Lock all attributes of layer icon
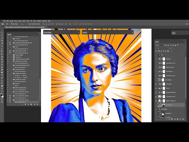189x142 pixels. (168, 51)
